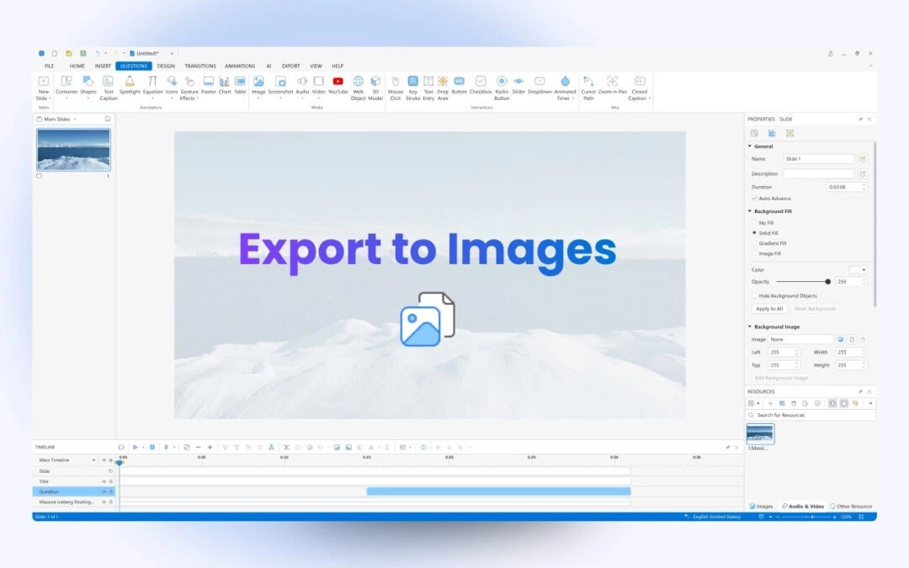The image size is (909, 568).
Task: Select the Gradient Fill radio option
Action: [755, 243]
